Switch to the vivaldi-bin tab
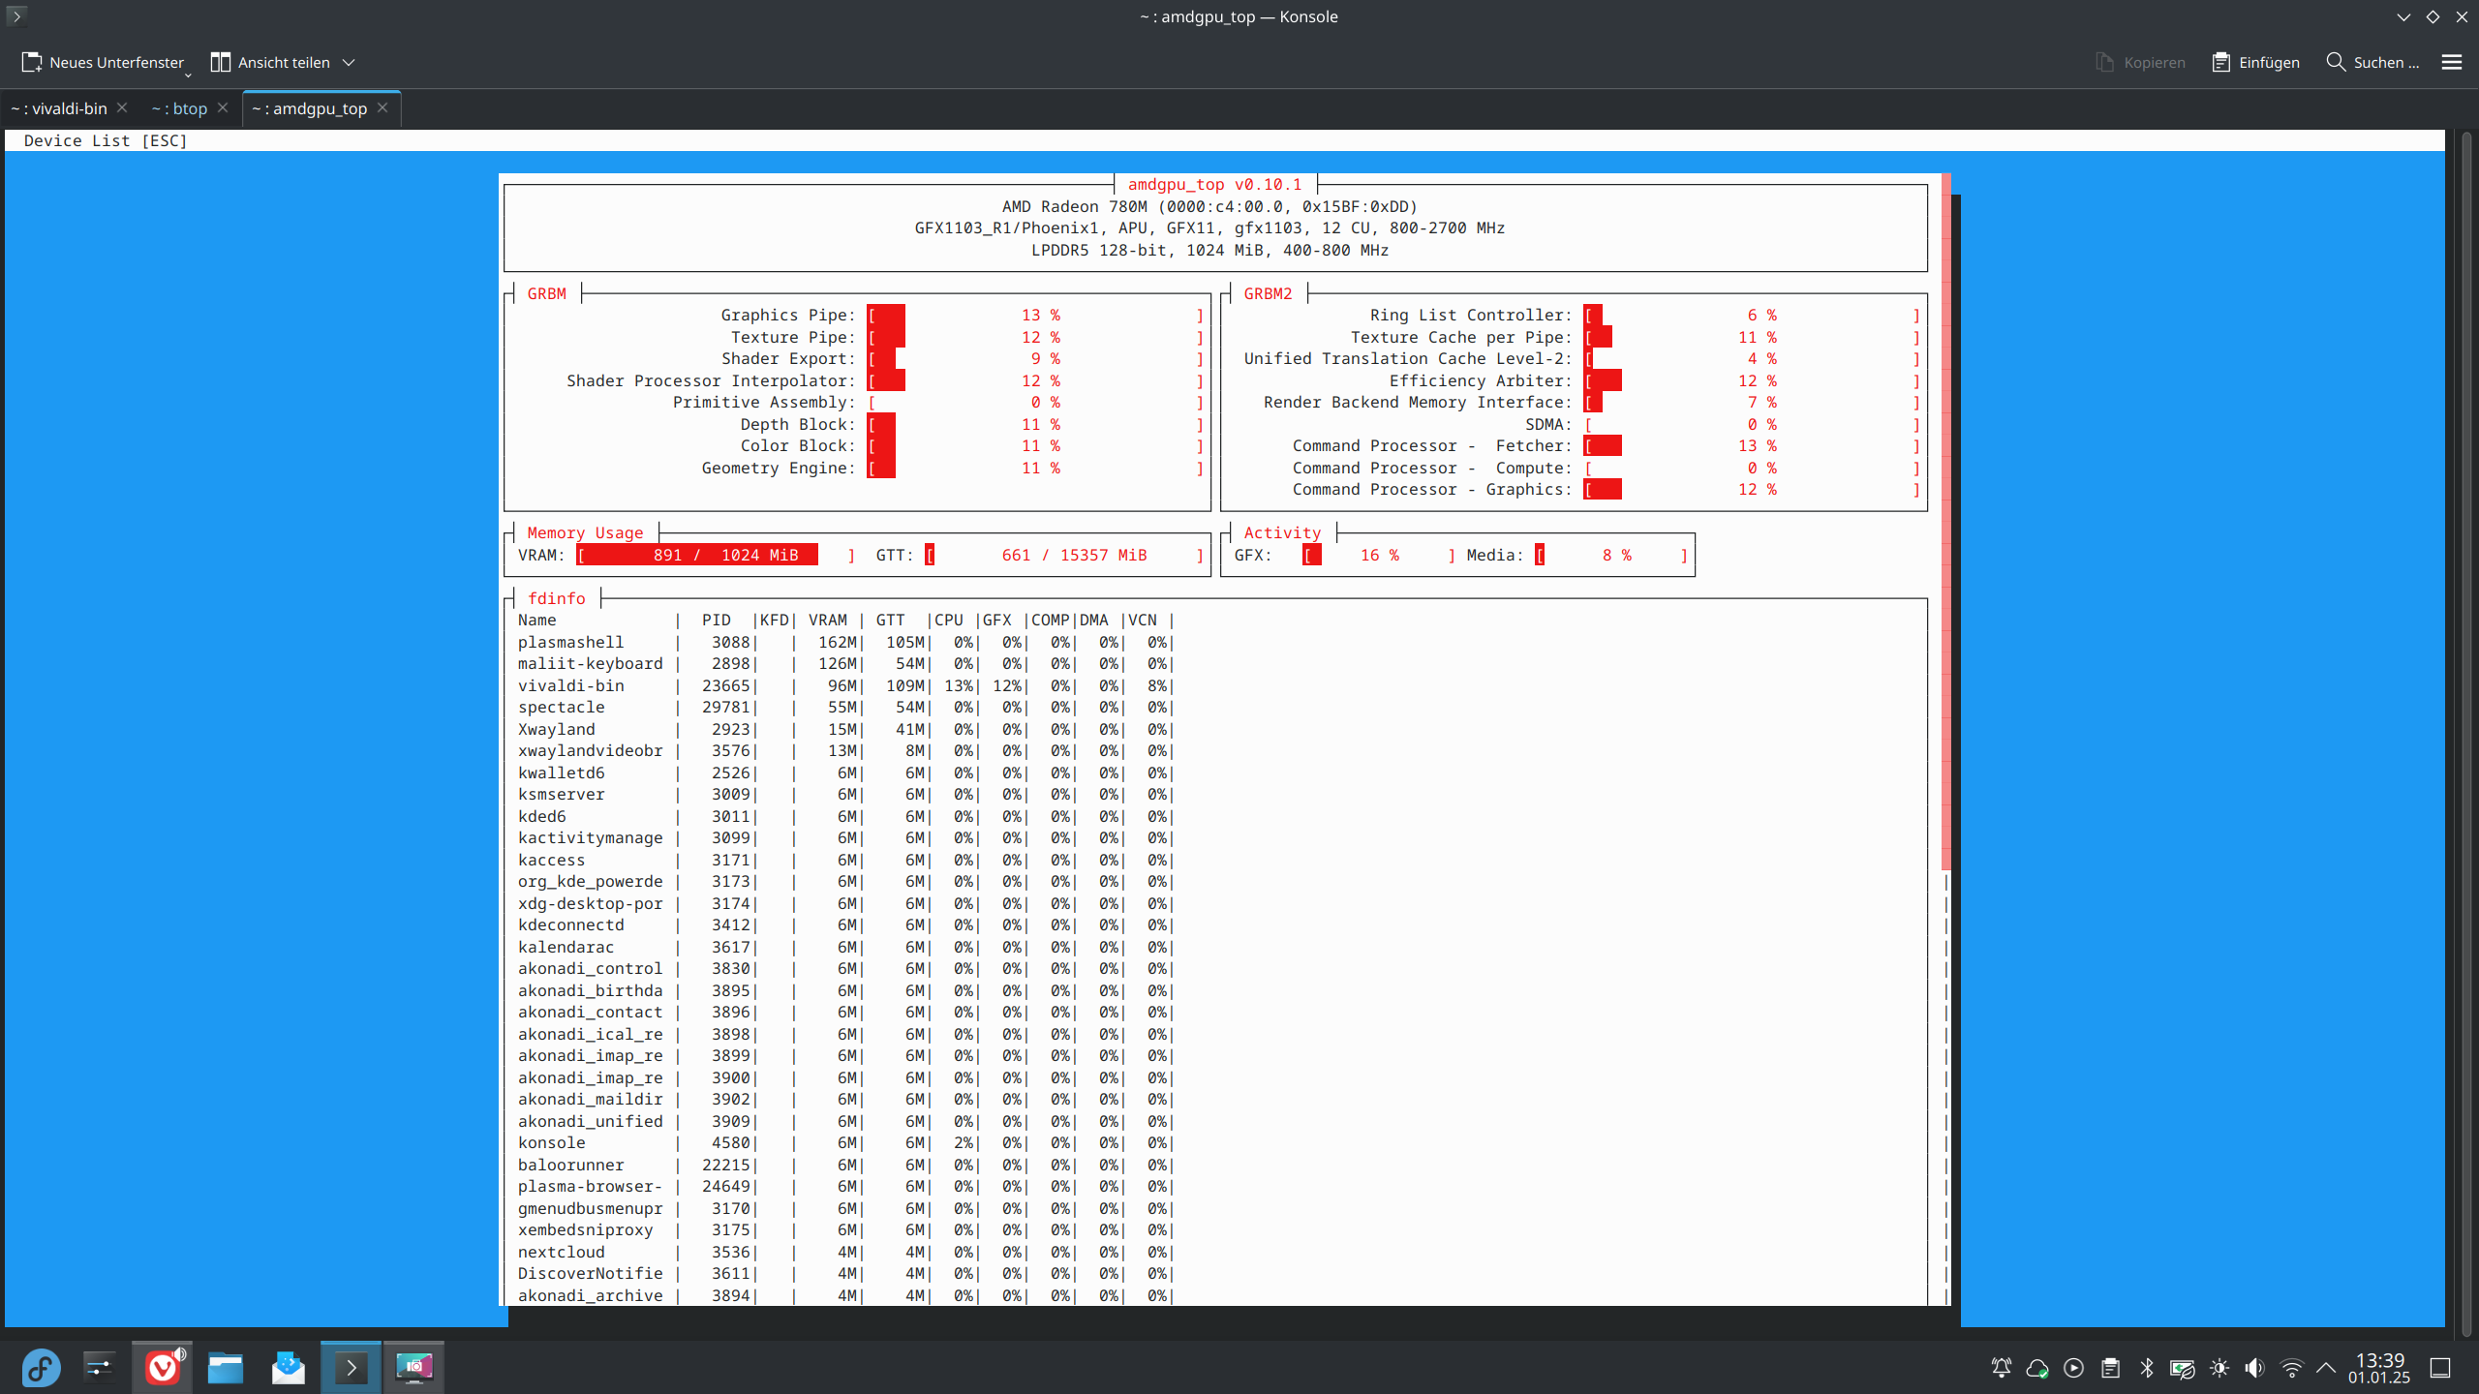The width and height of the screenshot is (2479, 1394). 59,108
